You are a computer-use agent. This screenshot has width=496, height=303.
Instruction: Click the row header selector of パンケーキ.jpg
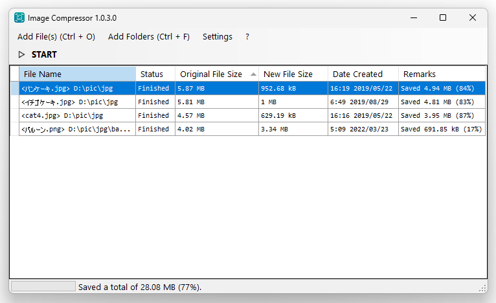pyautogui.click(x=15, y=88)
